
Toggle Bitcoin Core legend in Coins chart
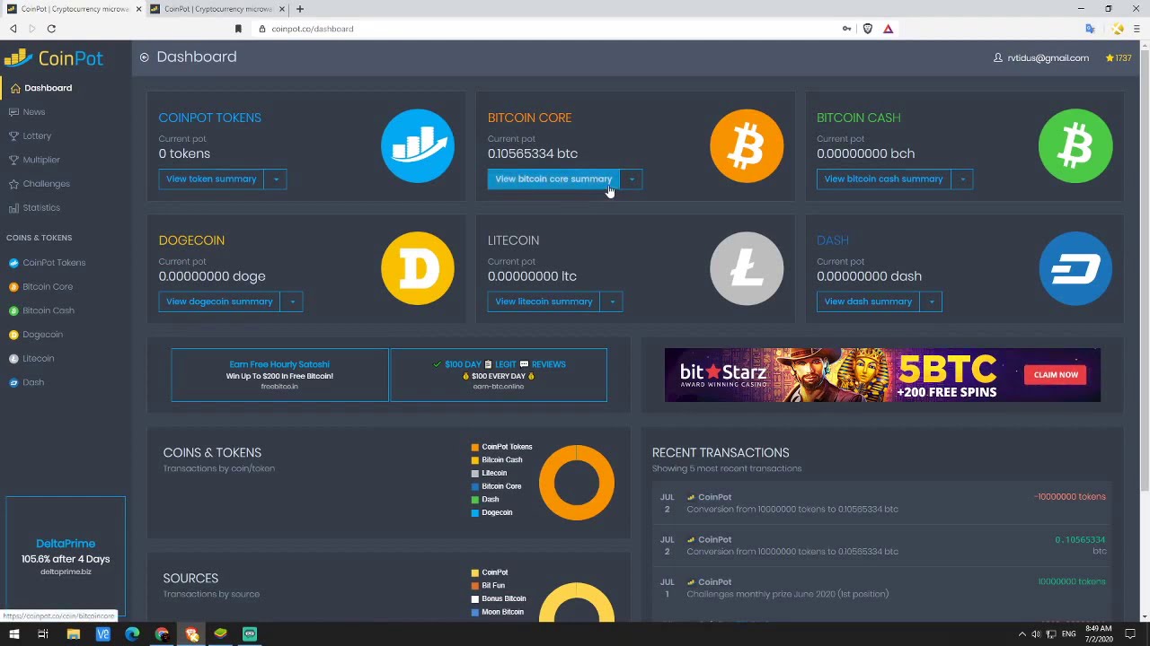click(496, 486)
